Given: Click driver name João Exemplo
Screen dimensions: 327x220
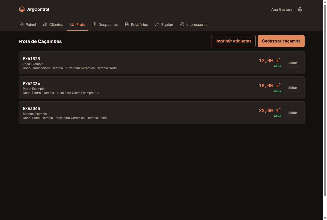Looking at the screenshot, I should 33,64.
